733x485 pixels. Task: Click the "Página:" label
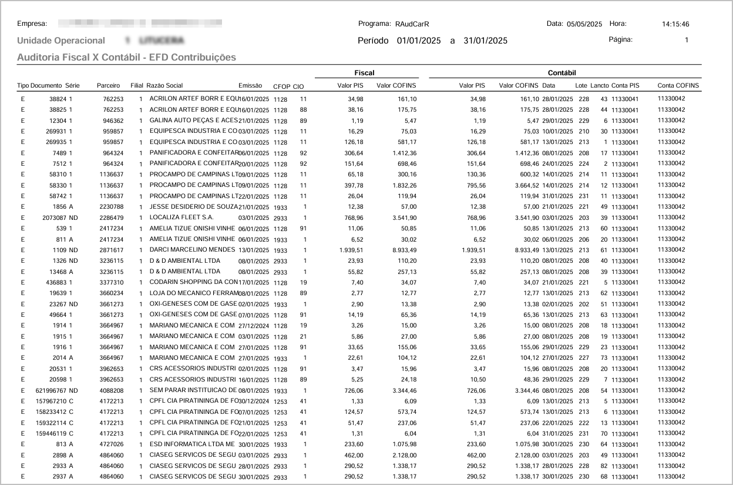pyautogui.click(x=621, y=40)
